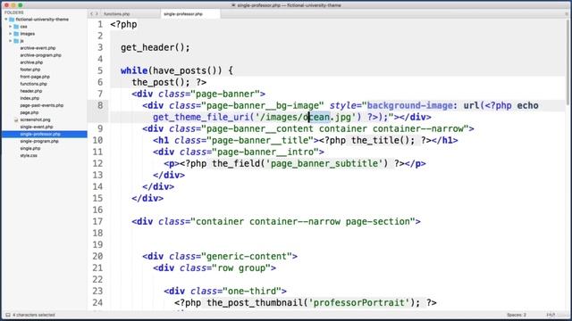This screenshot has width=572, height=321.
Task: Click 'page_banner_subtitle' string on line 12
Action: (324, 164)
